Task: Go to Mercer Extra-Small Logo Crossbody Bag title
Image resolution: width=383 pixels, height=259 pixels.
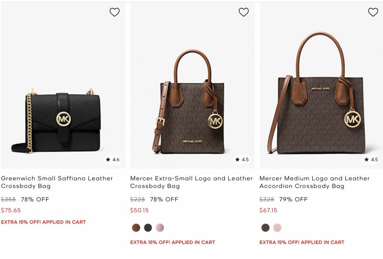Action: pos(191,182)
